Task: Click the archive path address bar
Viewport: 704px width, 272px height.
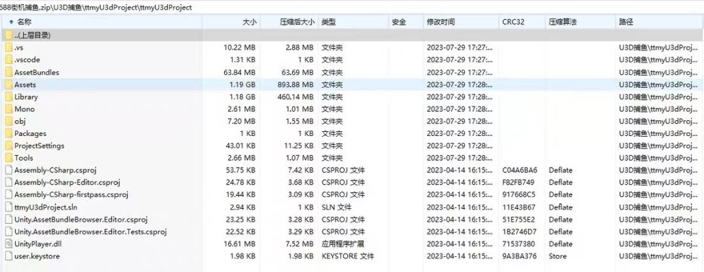Action: [352, 8]
